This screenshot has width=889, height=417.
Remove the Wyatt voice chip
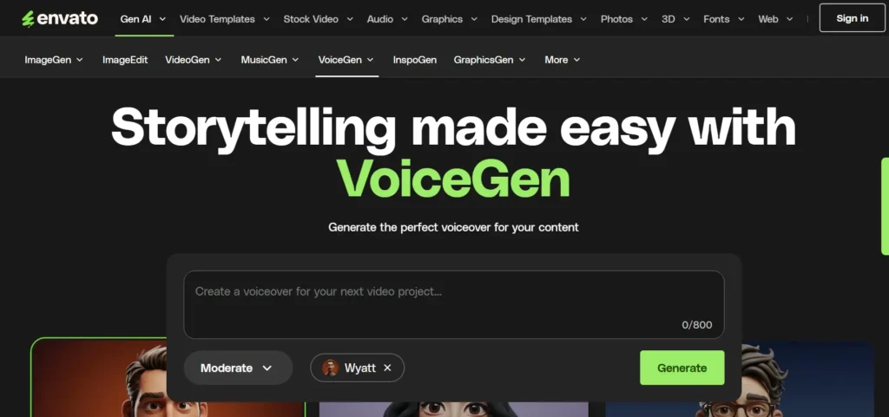[x=387, y=368]
